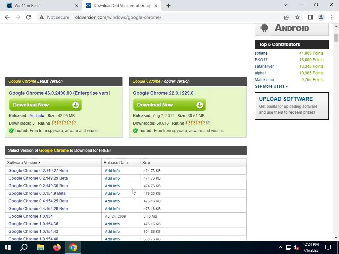Go back using the browser back arrow
The image size is (339, 254).
coord(7,17)
